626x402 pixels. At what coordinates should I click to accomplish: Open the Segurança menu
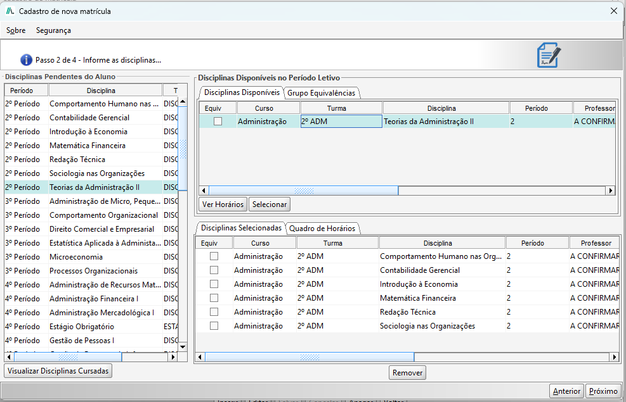tap(53, 30)
